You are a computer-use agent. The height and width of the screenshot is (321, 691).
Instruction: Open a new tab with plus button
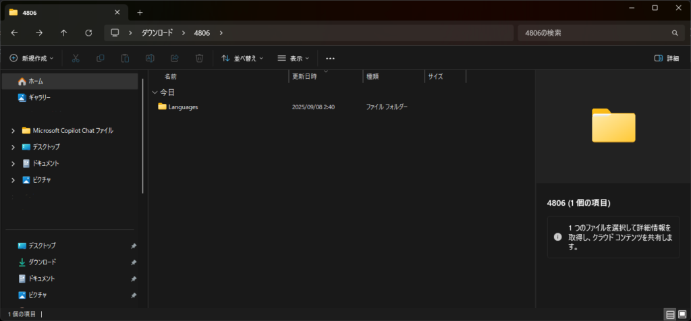point(140,12)
